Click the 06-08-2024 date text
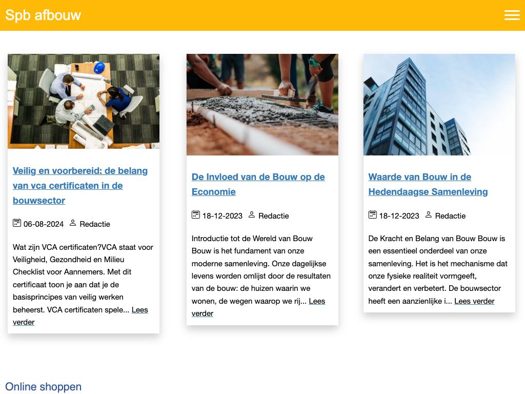525x394 pixels. point(44,224)
